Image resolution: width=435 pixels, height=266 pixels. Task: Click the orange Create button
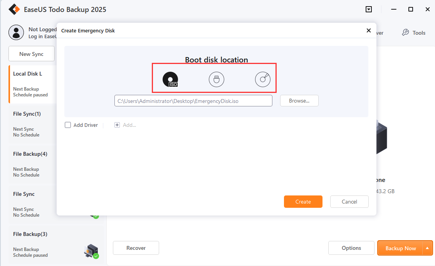tap(303, 202)
